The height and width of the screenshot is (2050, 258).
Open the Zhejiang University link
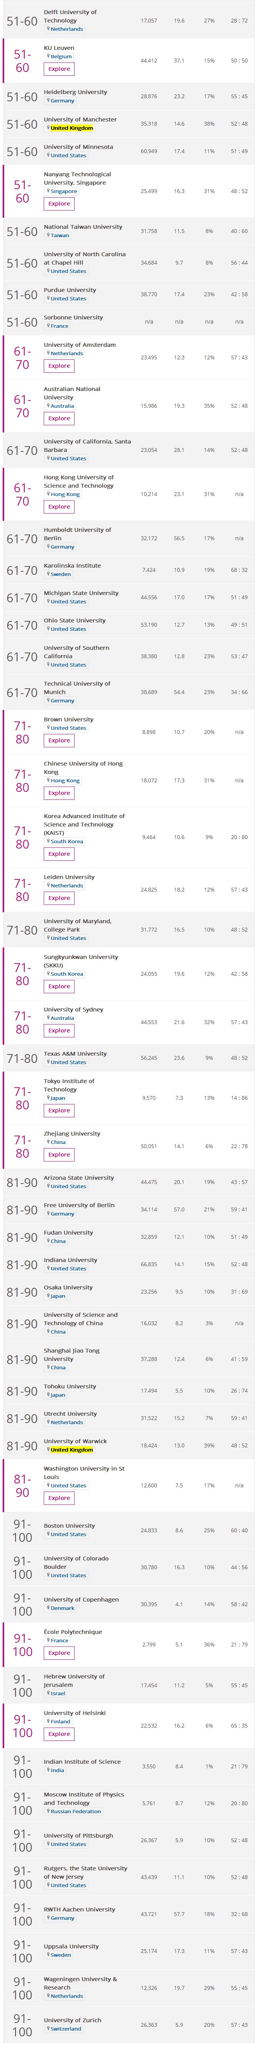pyautogui.click(x=72, y=1133)
